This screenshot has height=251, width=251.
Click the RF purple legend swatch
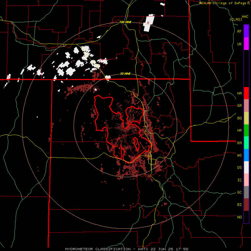246,31
